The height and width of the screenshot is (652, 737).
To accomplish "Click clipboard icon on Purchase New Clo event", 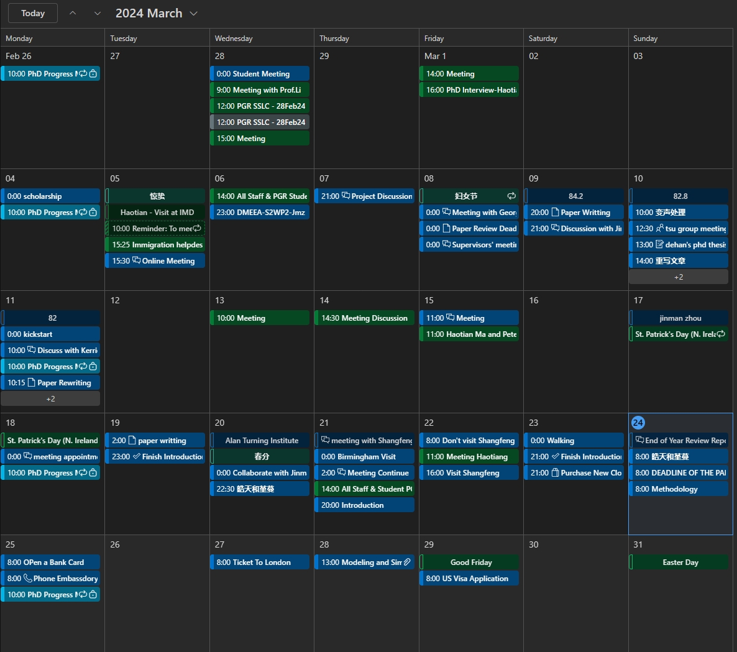I will point(556,472).
